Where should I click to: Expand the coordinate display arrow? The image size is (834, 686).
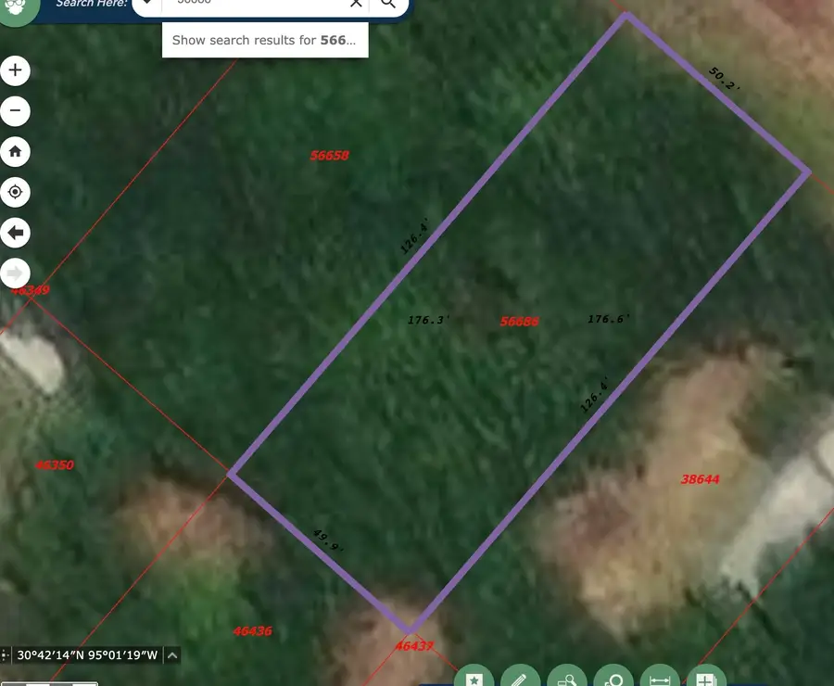click(172, 655)
